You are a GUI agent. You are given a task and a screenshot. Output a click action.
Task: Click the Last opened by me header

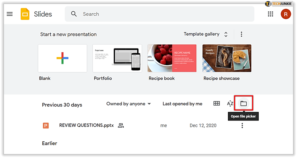(x=182, y=104)
